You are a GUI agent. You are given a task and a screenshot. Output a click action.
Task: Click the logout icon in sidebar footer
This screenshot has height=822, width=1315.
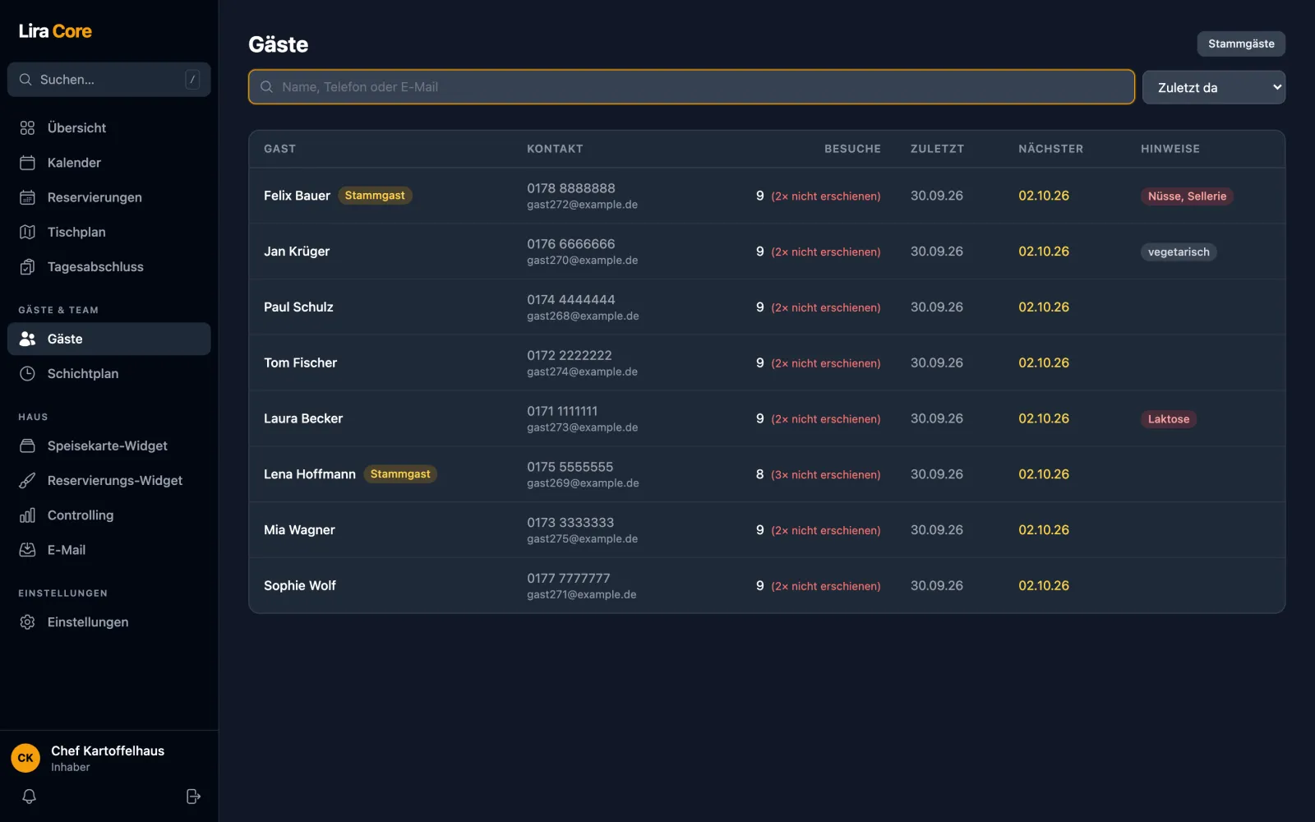[193, 797]
